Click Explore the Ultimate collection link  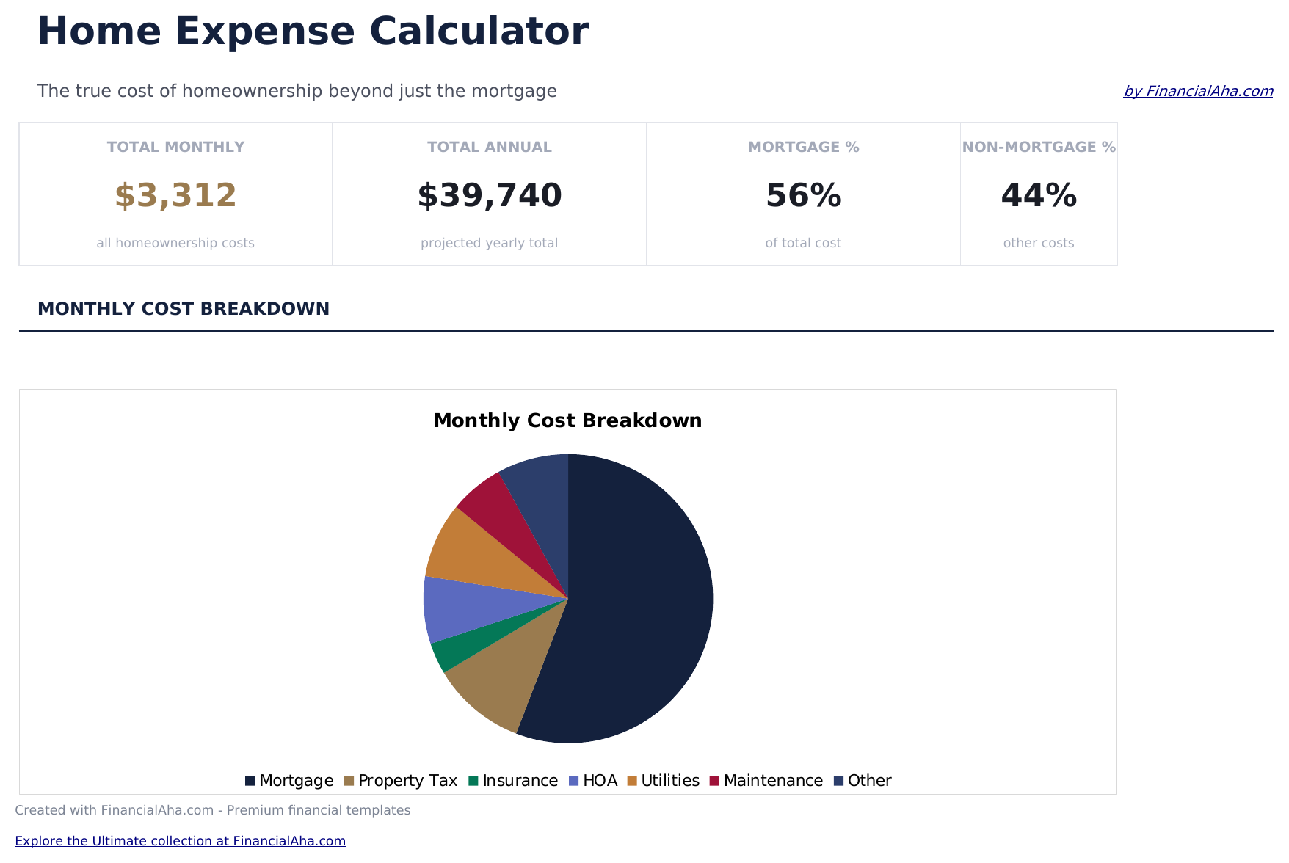pyautogui.click(x=180, y=841)
